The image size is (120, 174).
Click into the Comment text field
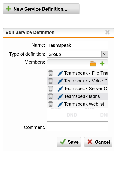click(77, 127)
